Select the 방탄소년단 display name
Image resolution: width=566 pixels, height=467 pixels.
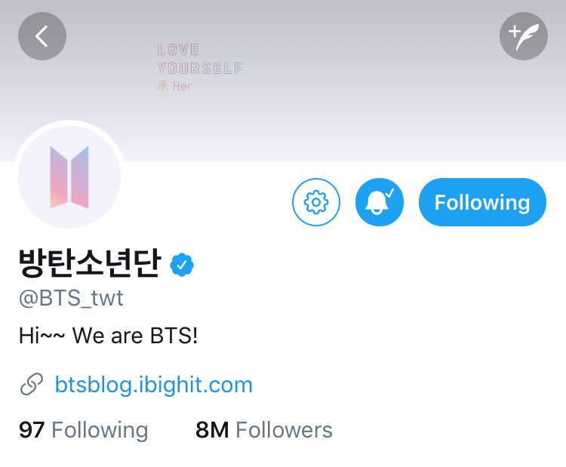(x=90, y=263)
